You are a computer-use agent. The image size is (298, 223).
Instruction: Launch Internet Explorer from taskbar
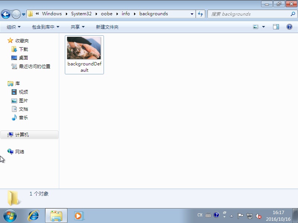coord(34,216)
